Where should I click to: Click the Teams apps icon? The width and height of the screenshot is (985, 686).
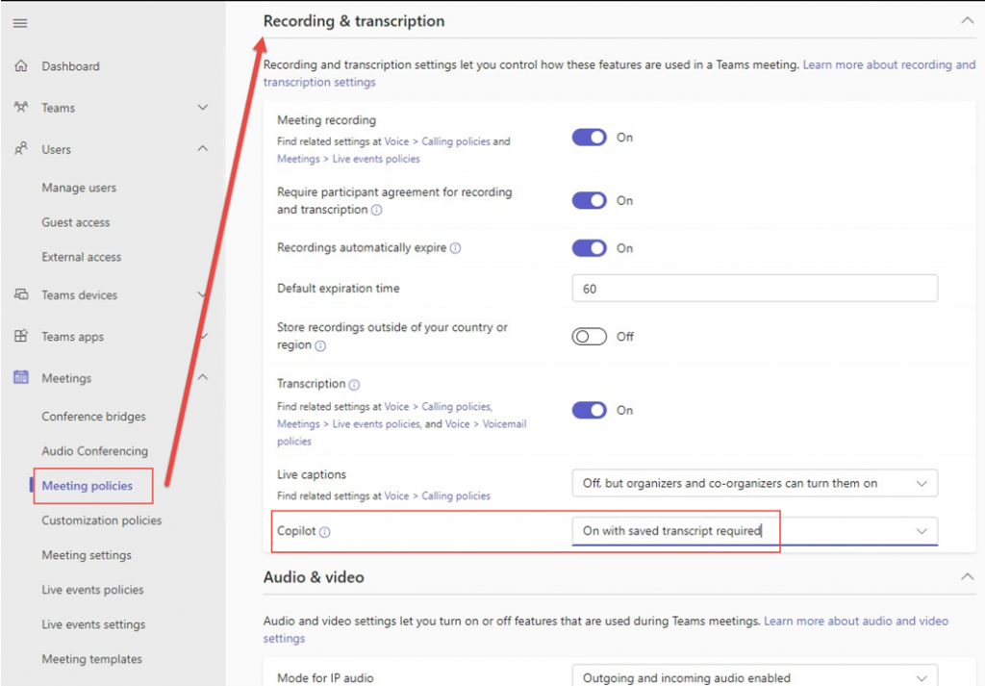(x=21, y=336)
